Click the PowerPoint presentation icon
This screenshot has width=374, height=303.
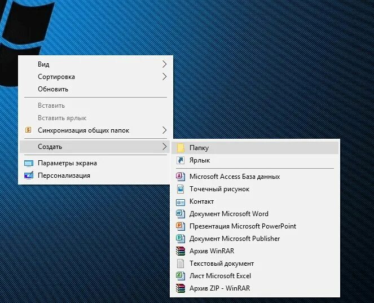click(181, 226)
